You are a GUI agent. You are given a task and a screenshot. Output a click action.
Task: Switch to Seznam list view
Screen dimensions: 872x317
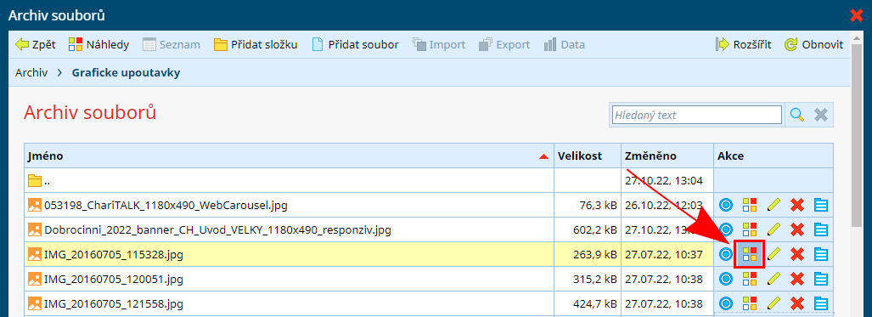tap(172, 44)
